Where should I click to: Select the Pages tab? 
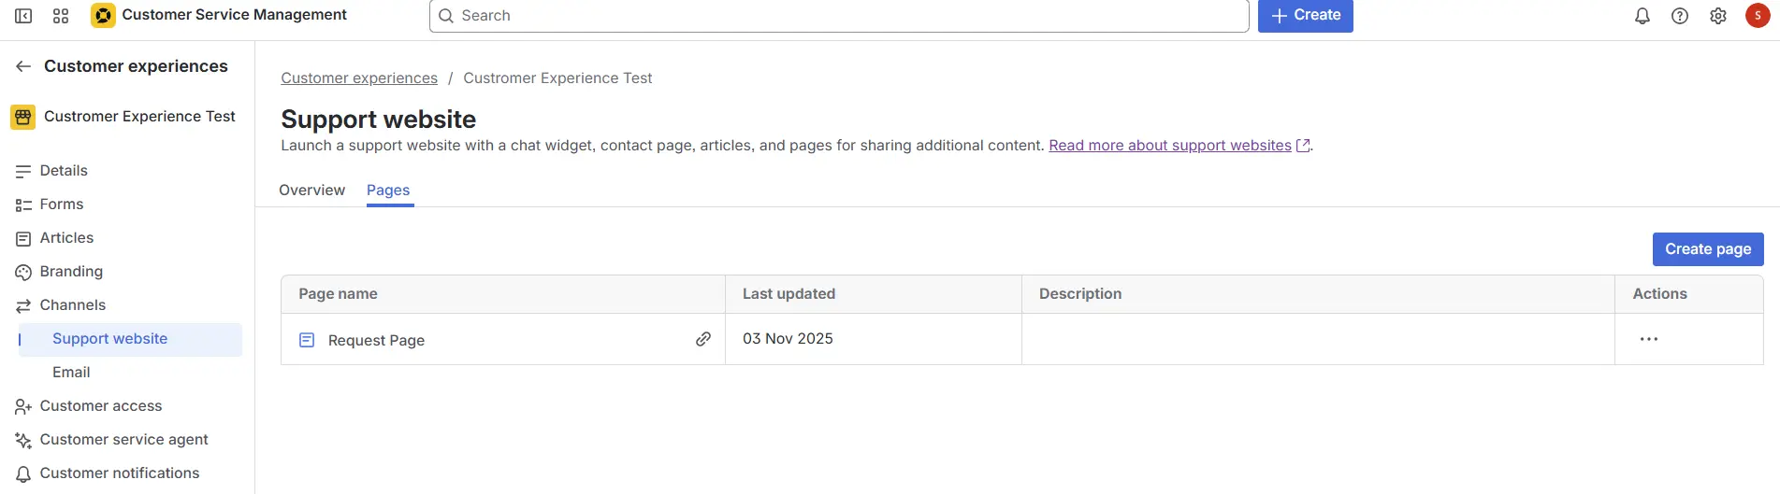coord(388,191)
